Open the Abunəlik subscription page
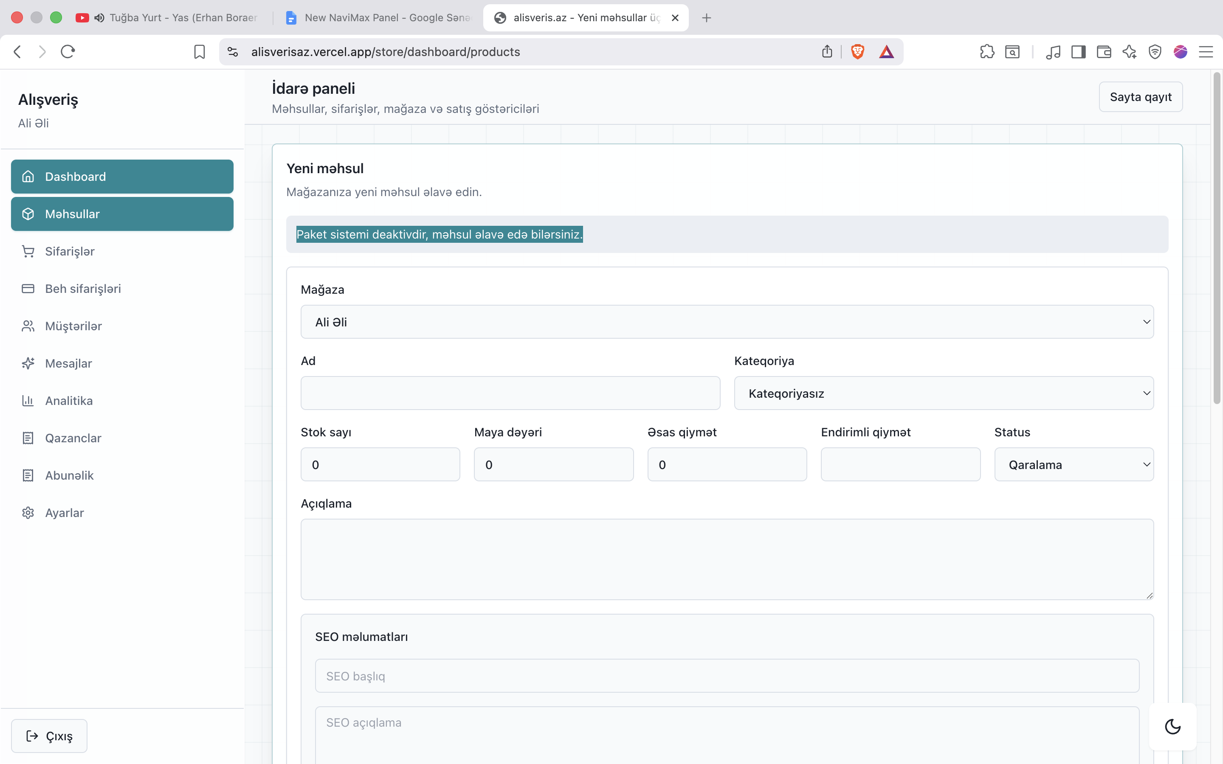 point(122,475)
